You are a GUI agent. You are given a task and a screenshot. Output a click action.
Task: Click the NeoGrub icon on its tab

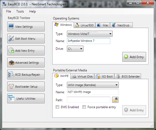click(x=114, y=25)
